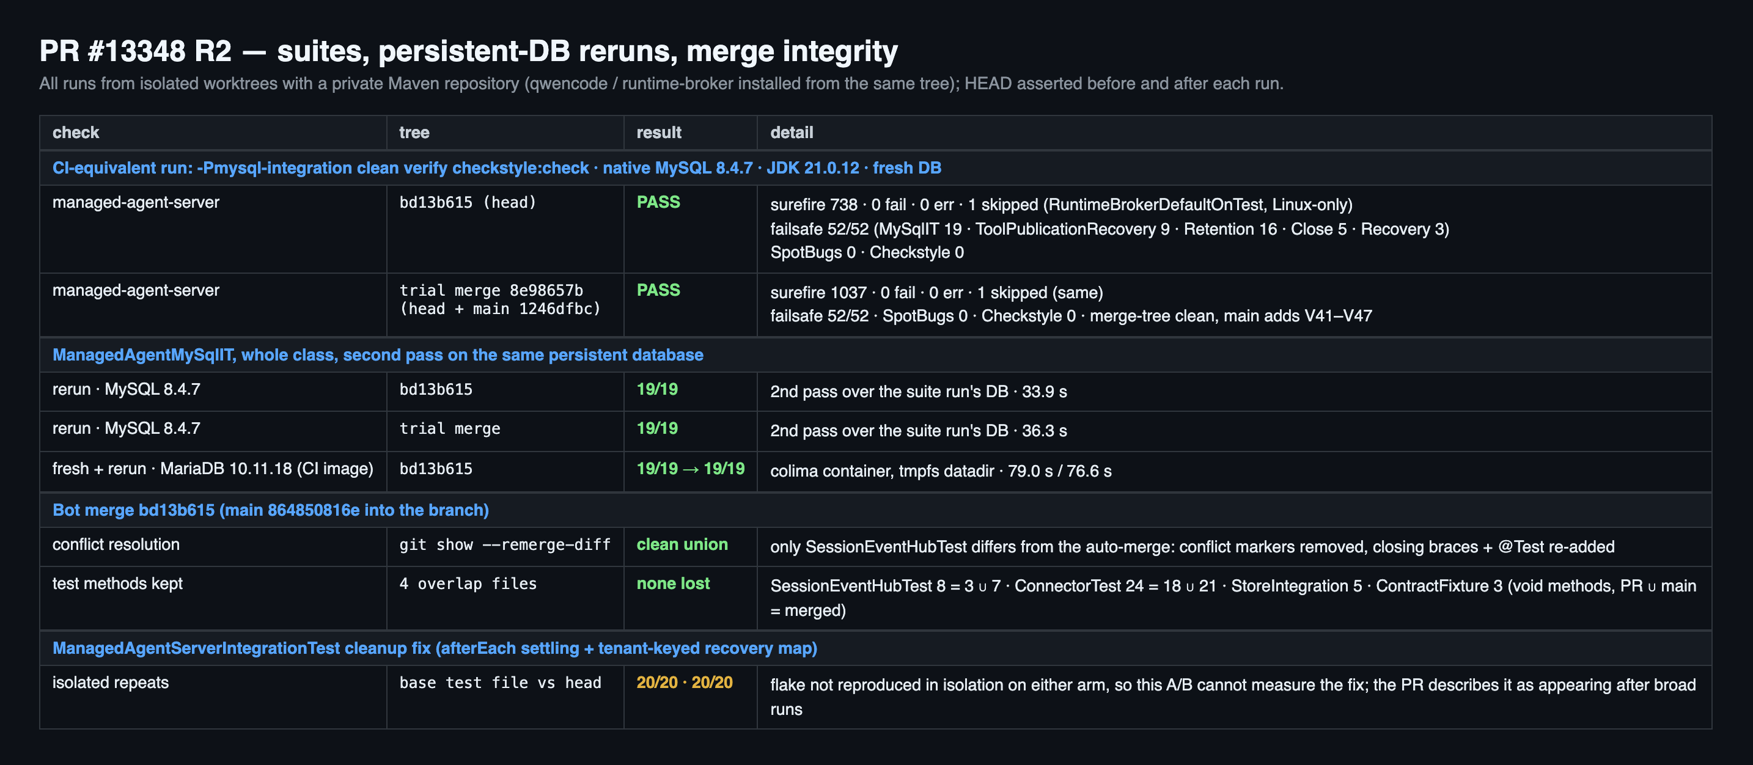Screen dimensions: 1753x765
Task: Select the 'detail' column header
Action: click(792, 133)
